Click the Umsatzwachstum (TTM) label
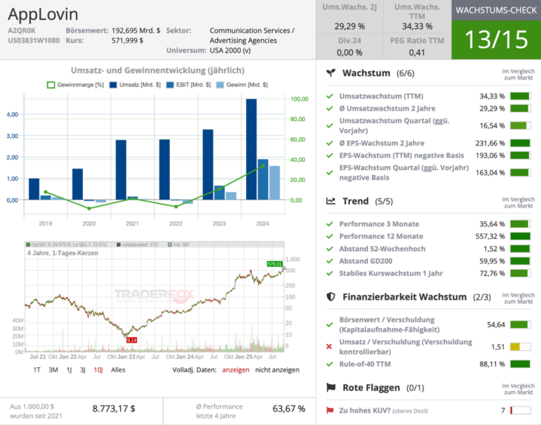 [381, 96]
